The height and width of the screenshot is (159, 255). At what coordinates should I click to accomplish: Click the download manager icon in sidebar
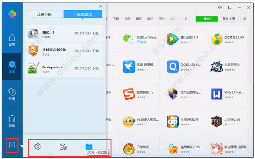12,145
